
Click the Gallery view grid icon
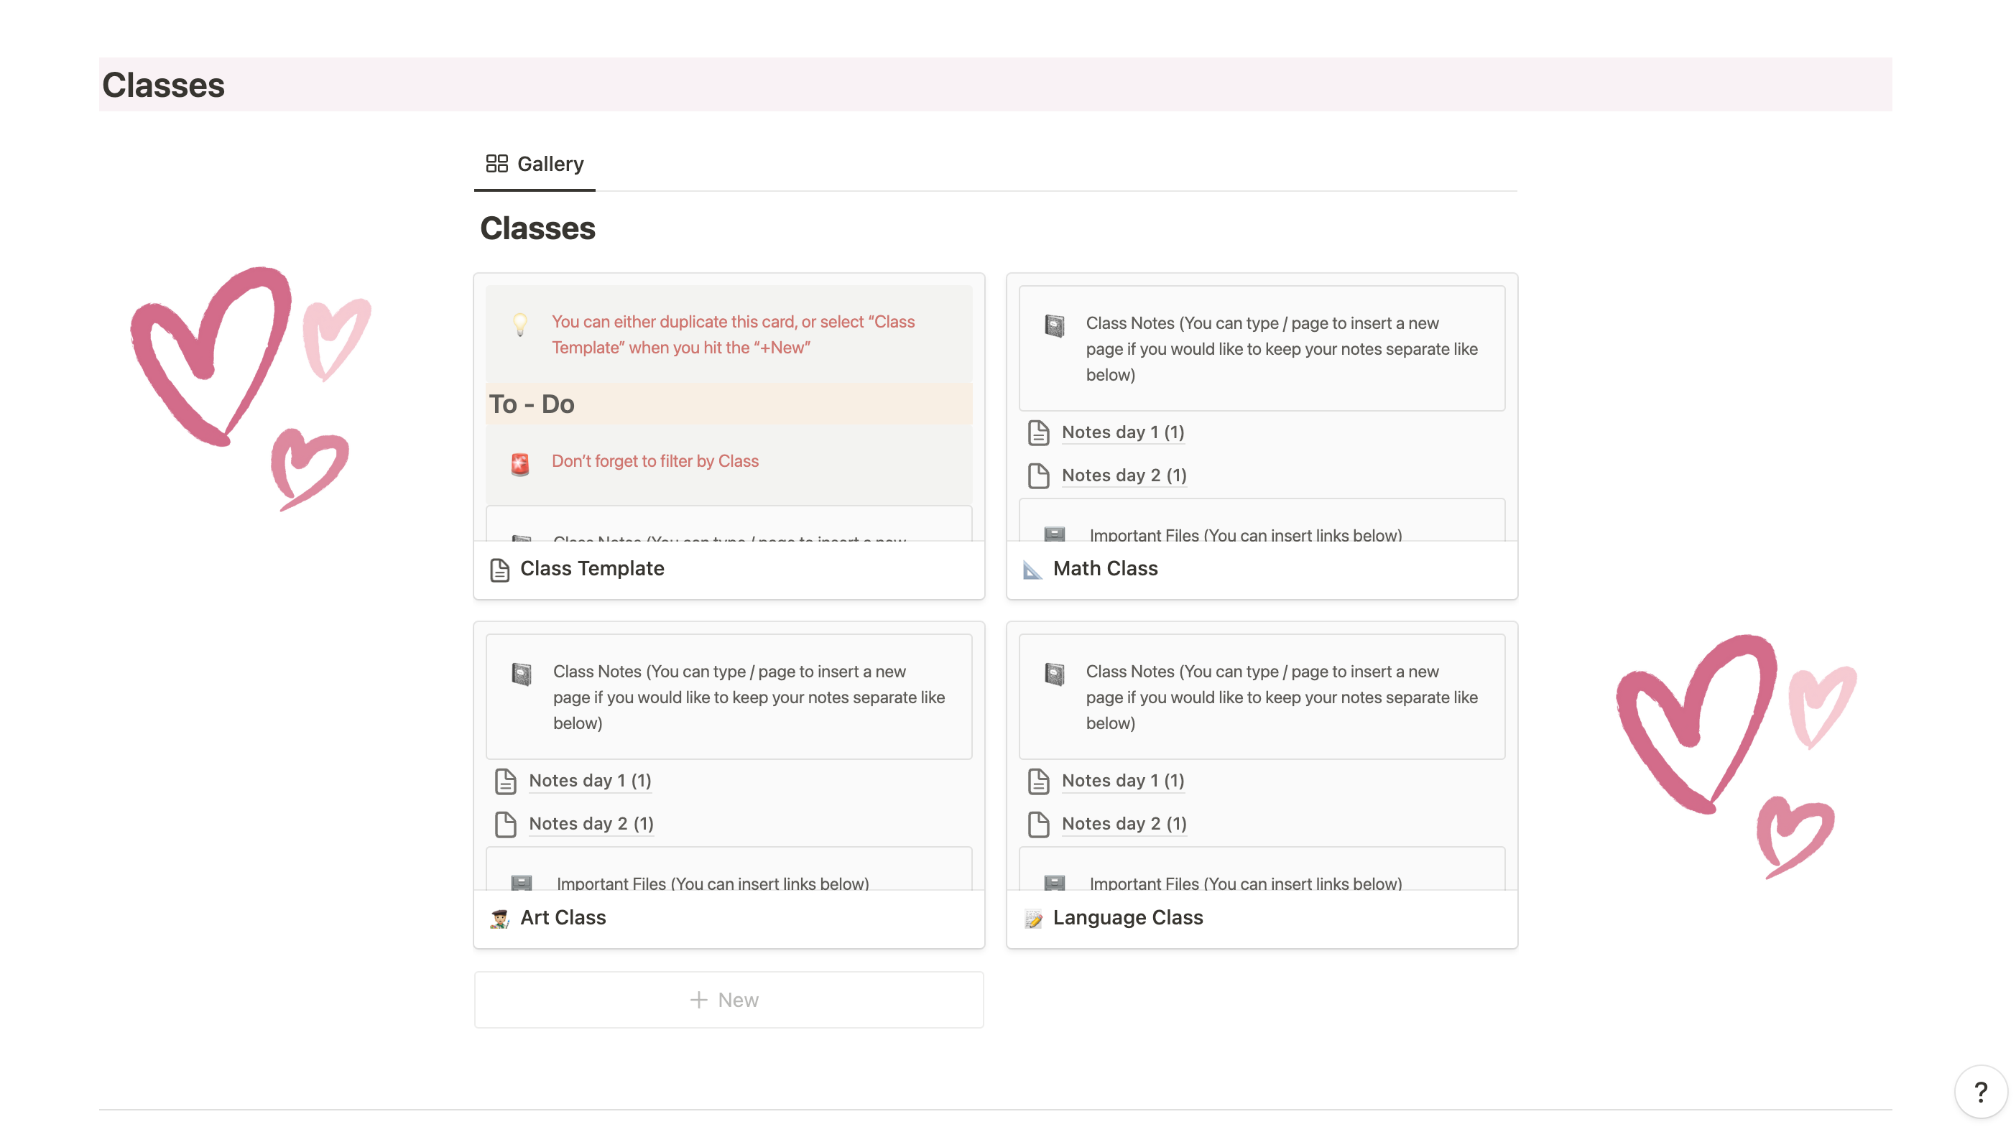[496, 164]
